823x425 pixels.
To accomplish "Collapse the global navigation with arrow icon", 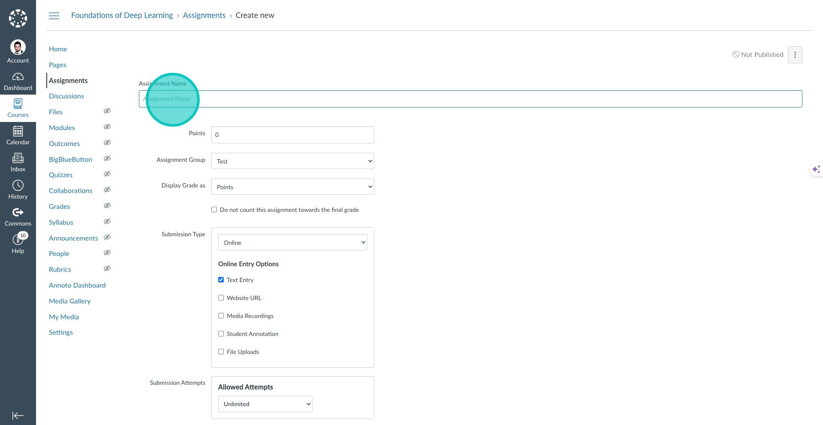I will pyautogui.click(x=18, y=416).
